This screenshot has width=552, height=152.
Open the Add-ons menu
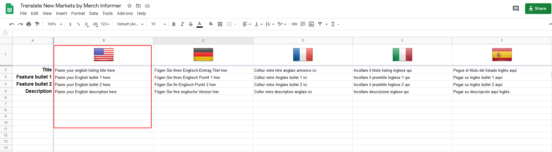[125, 13]
